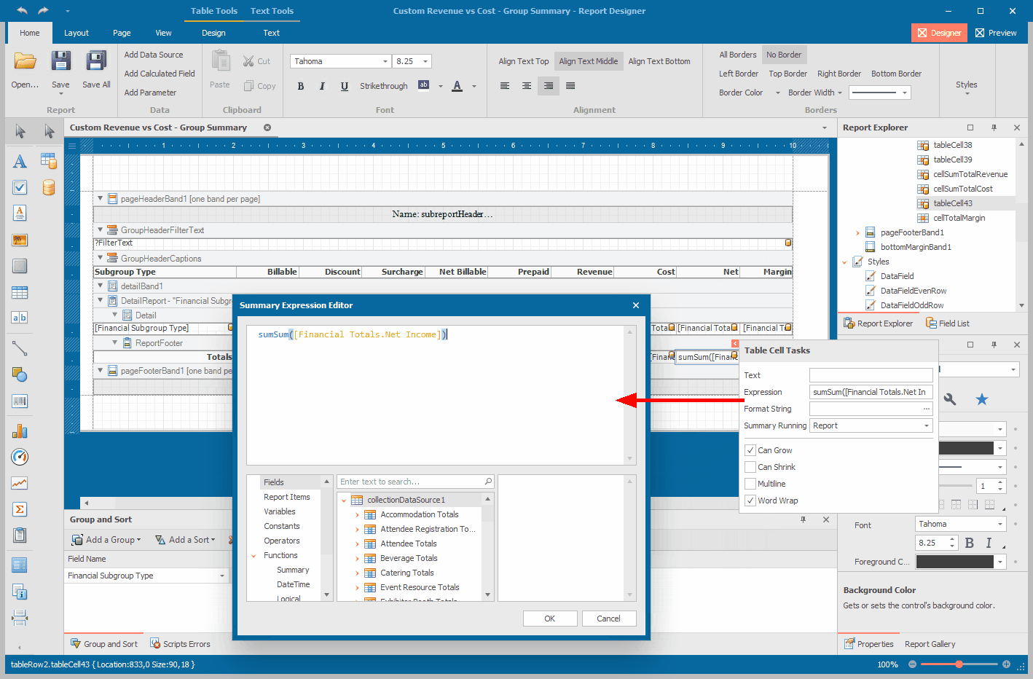The width and height of the screenshot is (1033, 679).
Task: Click the Copy icon in Clipboard group
Action: click(248, 86)
